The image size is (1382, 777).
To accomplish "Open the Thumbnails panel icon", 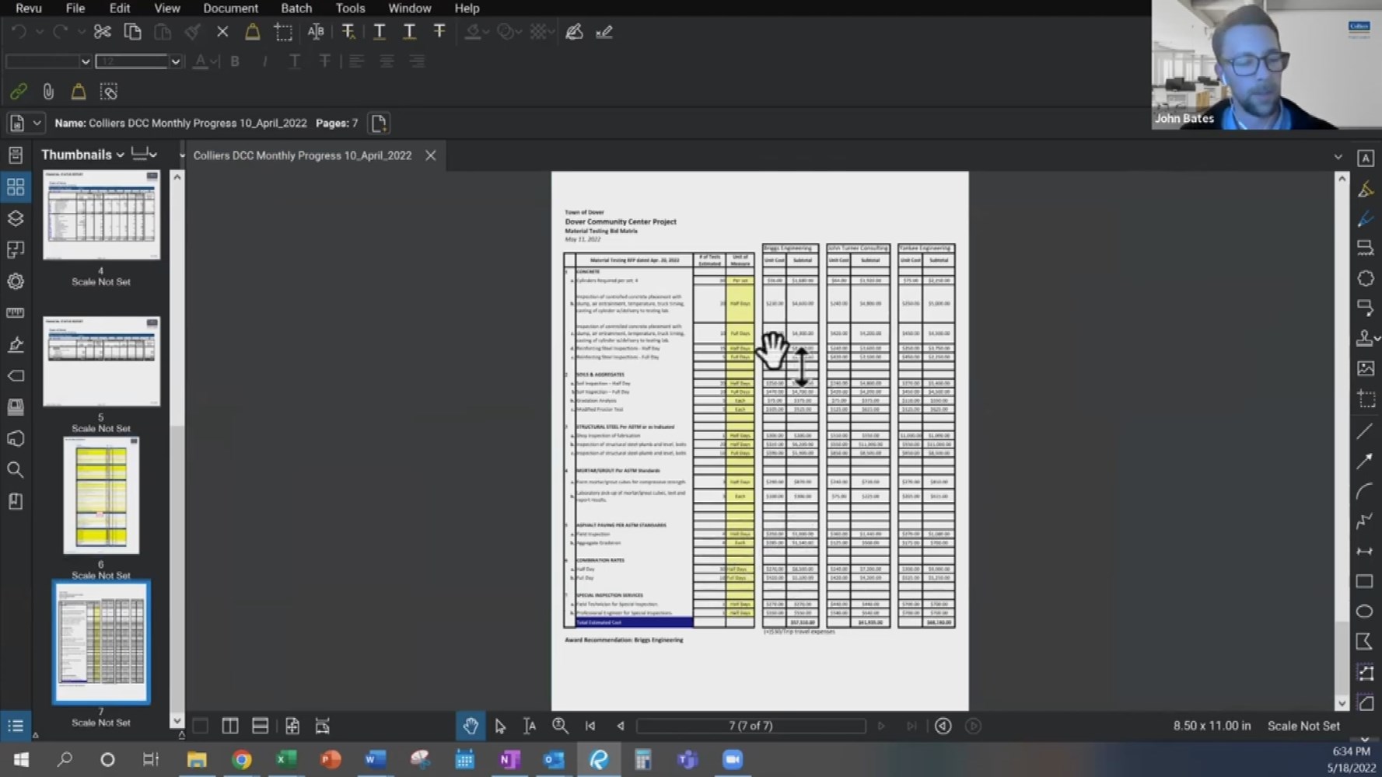I will point(15,186).
